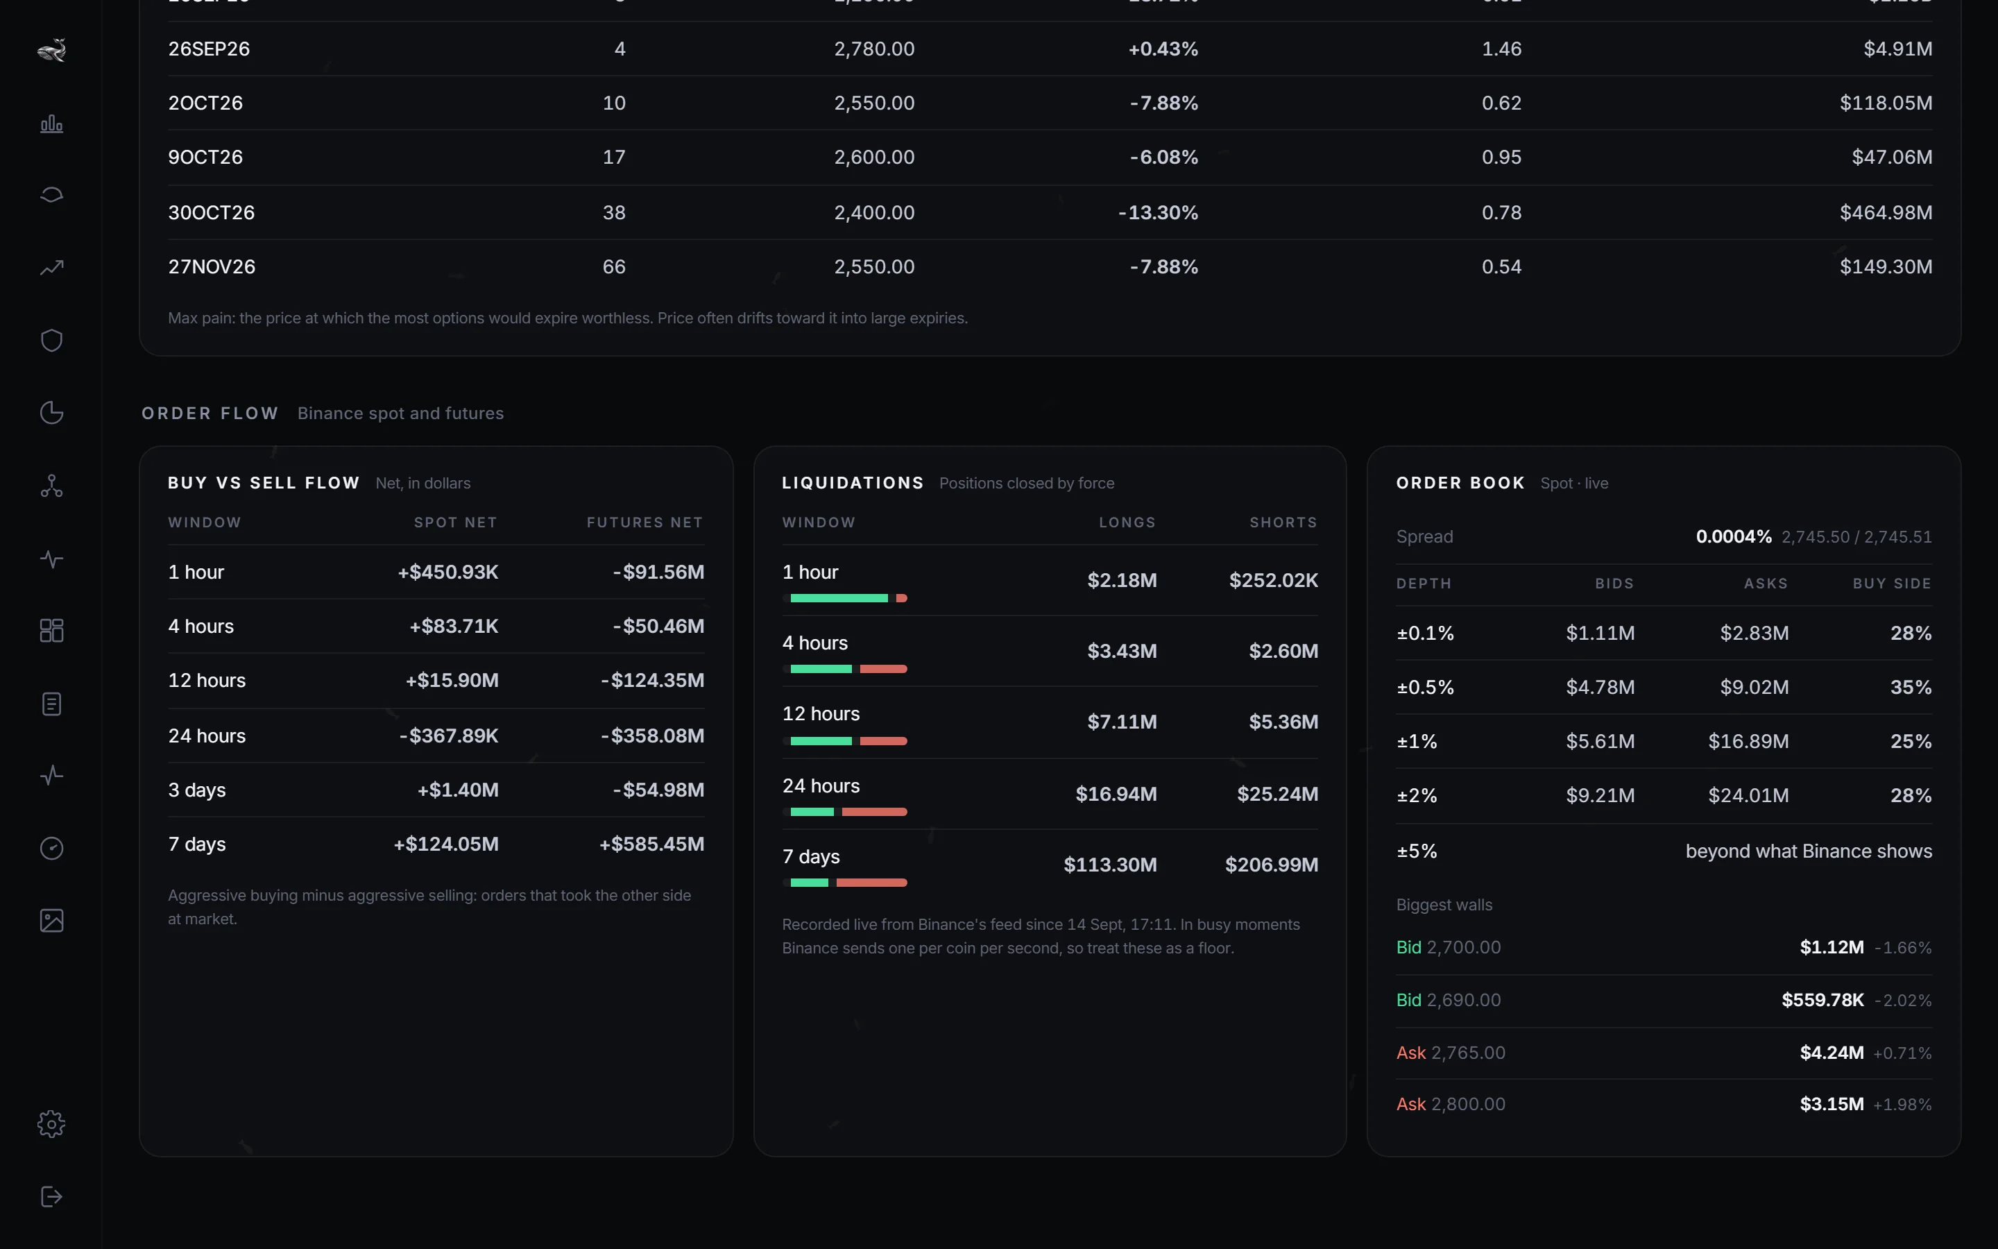Open the dashboard grid sidebar icon

click(51, 631)
